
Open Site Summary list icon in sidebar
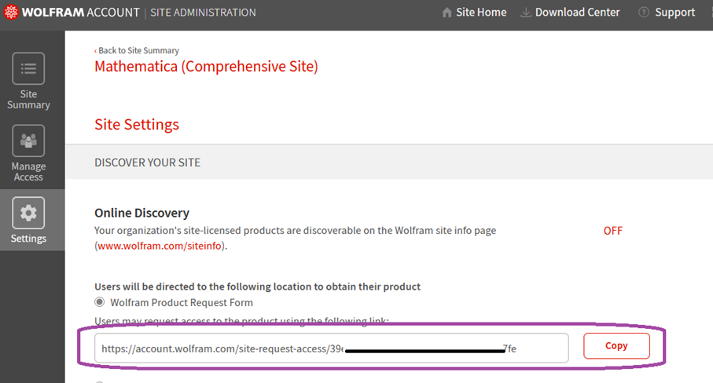tap(28, 69)
